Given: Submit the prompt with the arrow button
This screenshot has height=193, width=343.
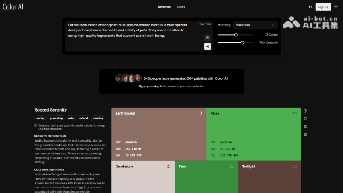Looking at the screenshot, I should pyautogui.click(x=207, y=46).
